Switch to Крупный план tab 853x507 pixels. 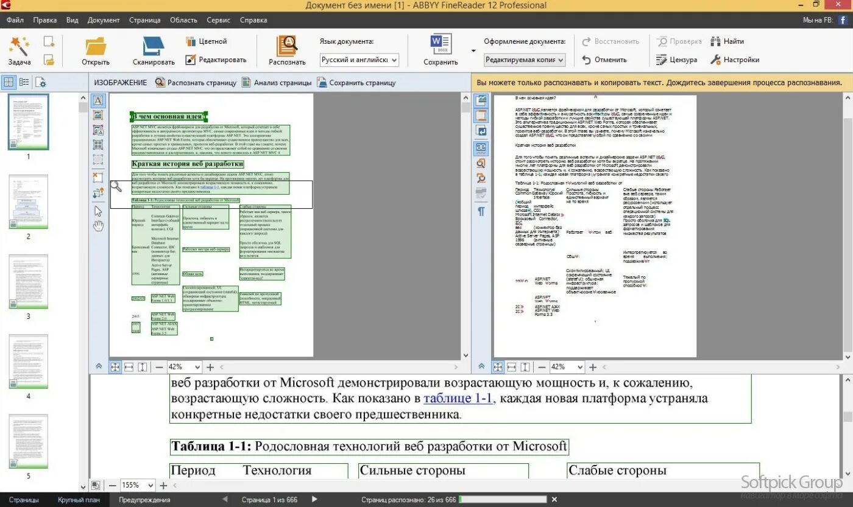pyautogui.click(x=79, y=500)
